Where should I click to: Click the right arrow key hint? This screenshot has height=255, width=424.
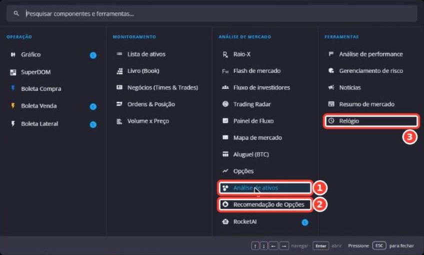pos(284,246)
